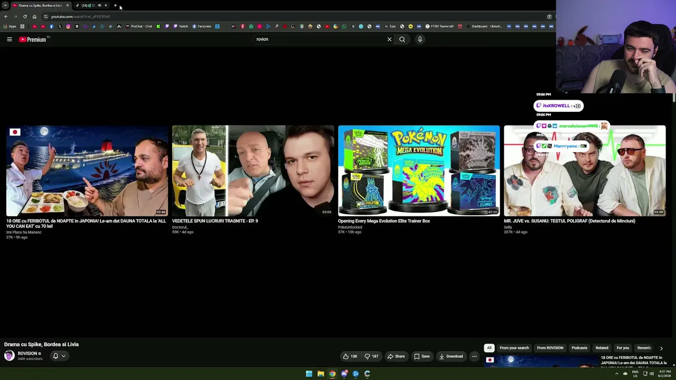Mute the audio-playing TikTok tab

99,5
